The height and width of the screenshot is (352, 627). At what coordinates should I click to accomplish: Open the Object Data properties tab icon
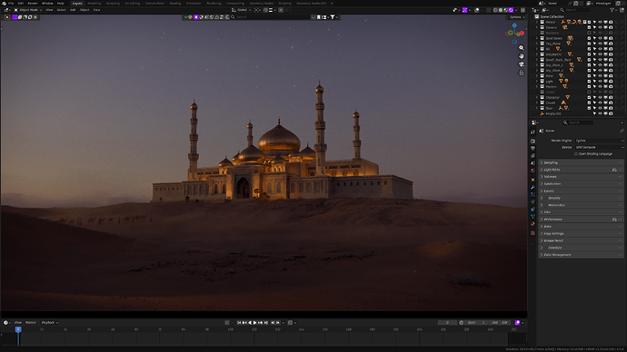coord(532,217)
